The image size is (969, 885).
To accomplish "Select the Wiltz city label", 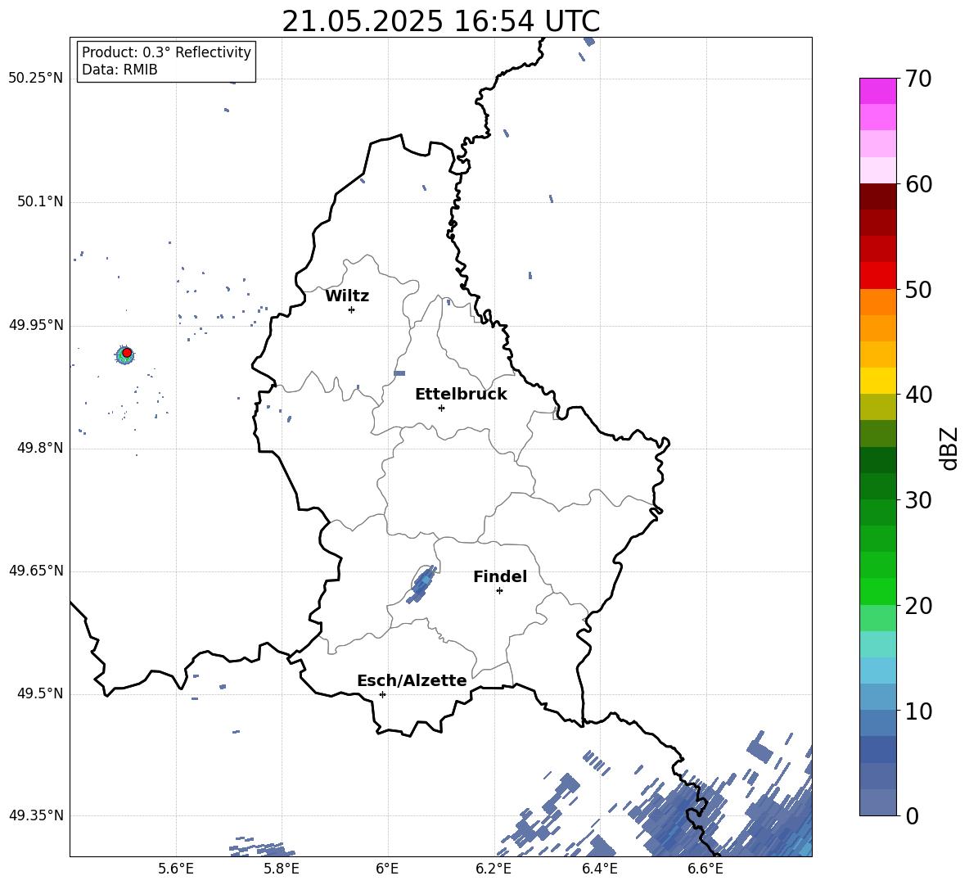I will click(347, 296).
